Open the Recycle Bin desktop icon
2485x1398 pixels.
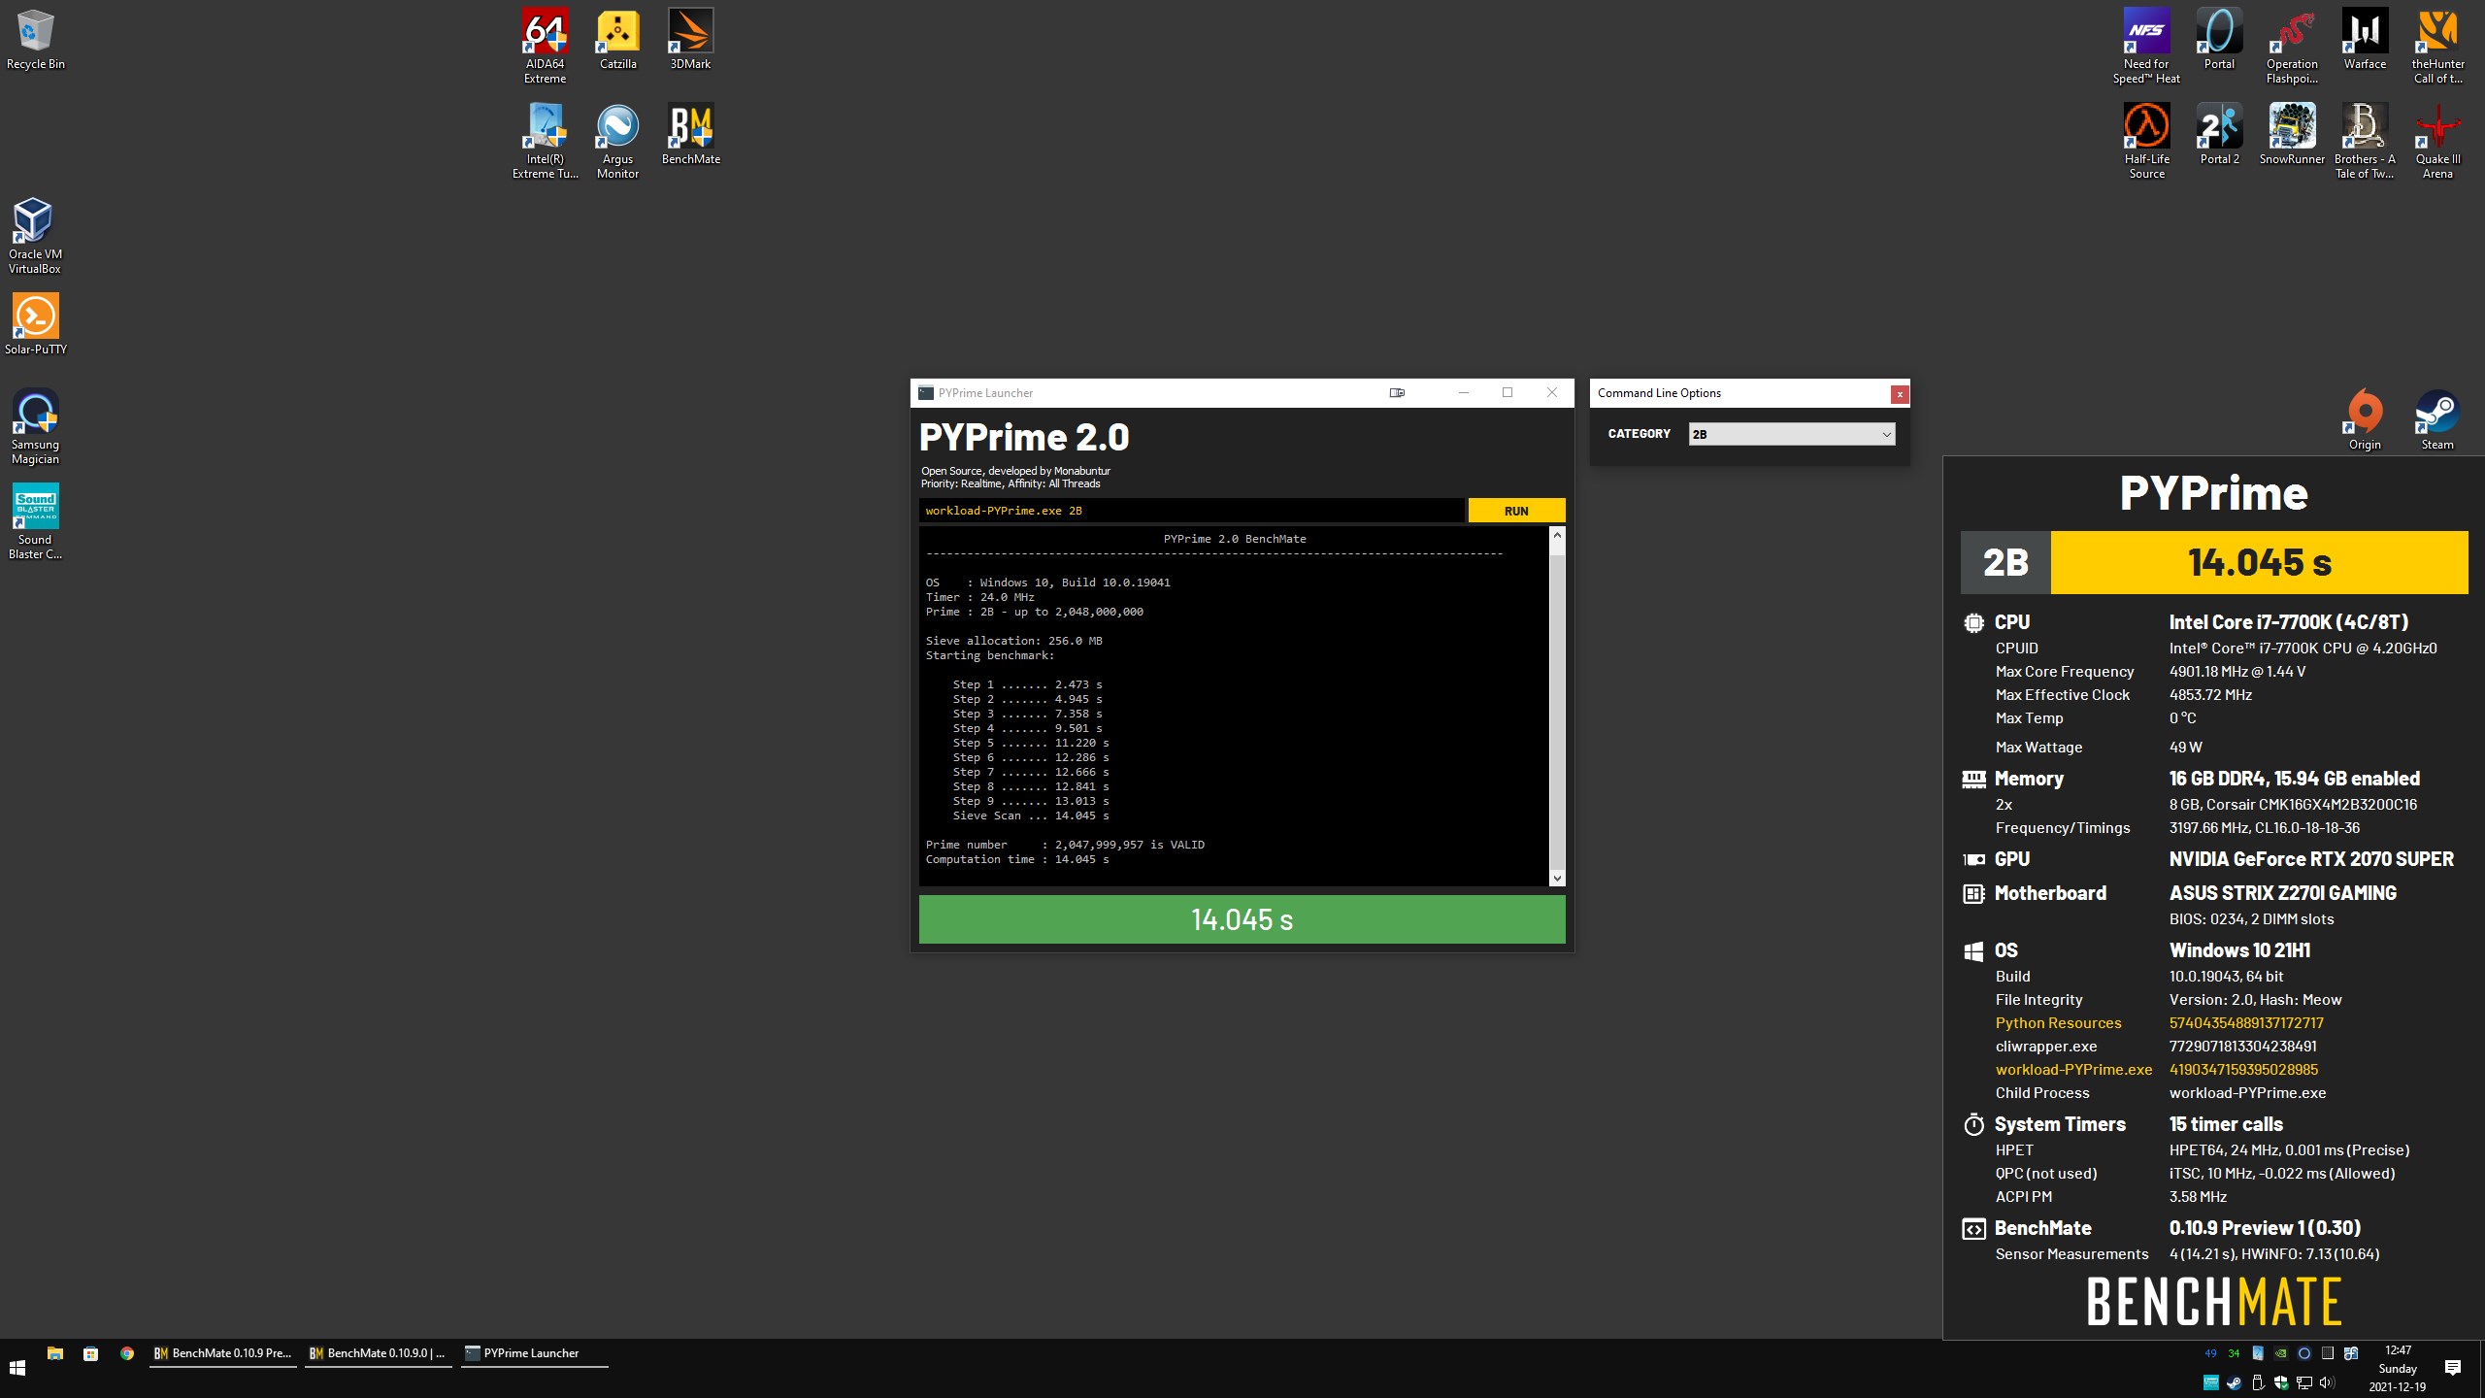[35, 40]
